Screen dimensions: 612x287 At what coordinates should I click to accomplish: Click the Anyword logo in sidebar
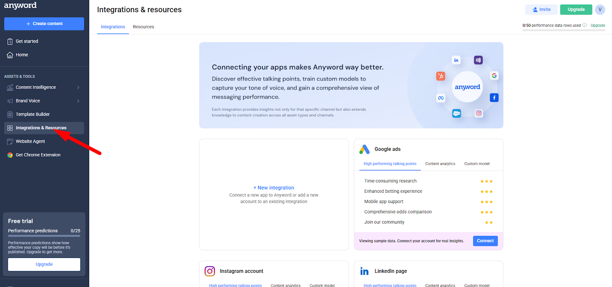pos(20,5)
